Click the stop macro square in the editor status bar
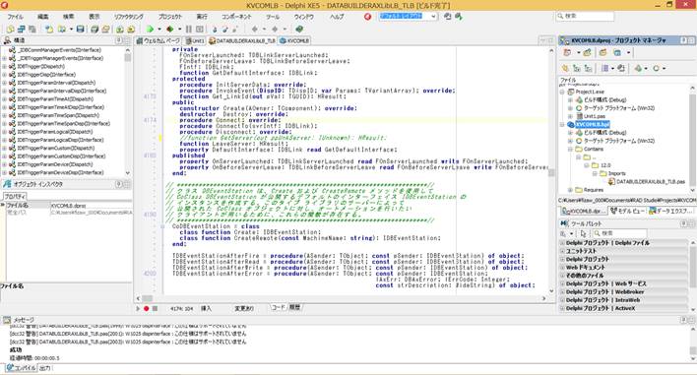The width and height of the screenshot is (697, 375). (155, 308)
